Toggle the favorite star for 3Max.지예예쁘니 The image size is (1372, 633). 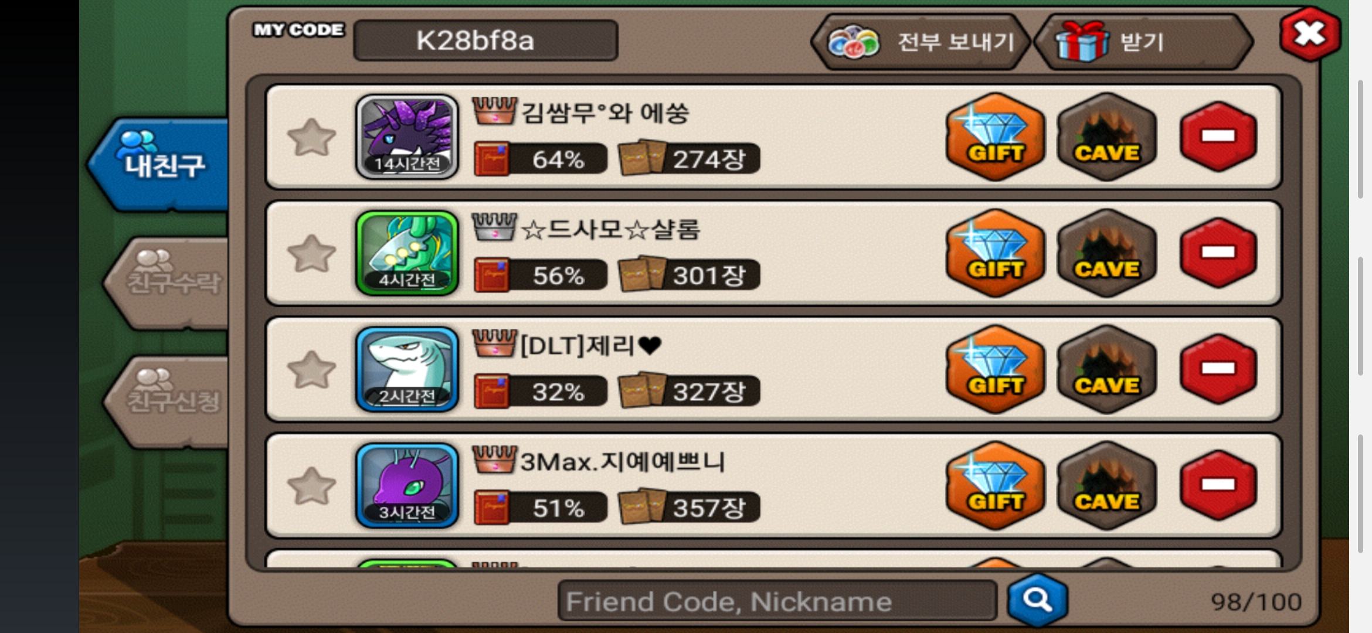pos(311,486)
